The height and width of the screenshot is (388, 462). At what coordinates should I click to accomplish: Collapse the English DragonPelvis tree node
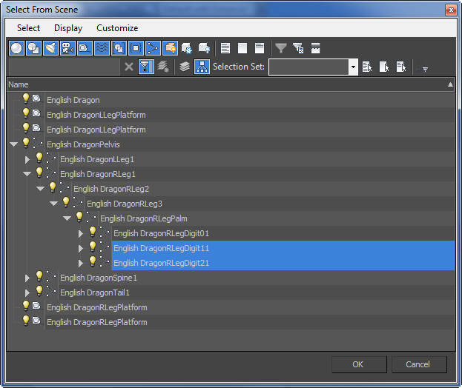(x=13, y=144)
